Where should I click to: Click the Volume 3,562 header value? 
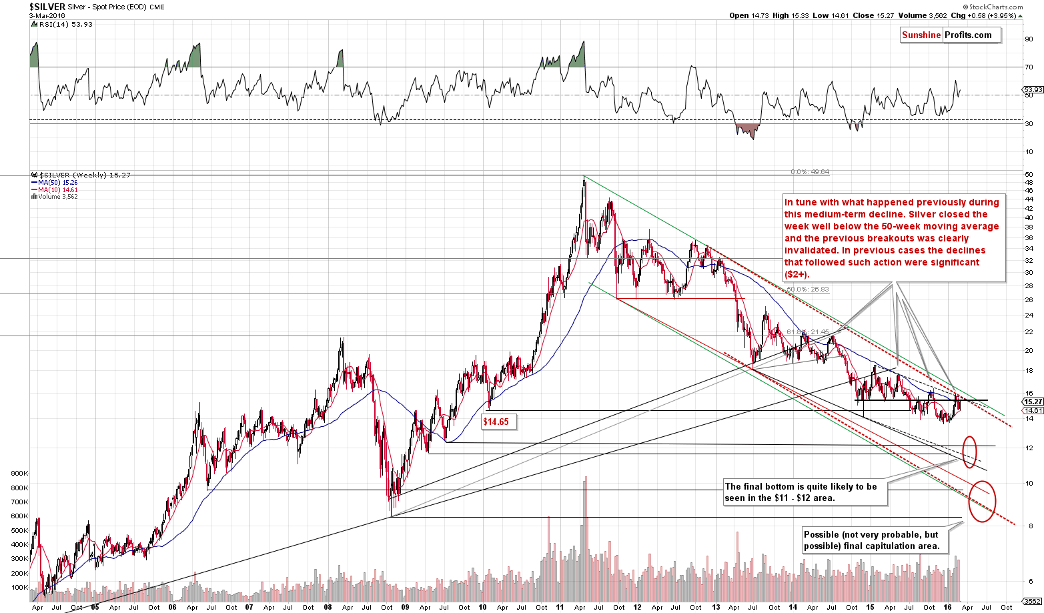click(921, 15)
